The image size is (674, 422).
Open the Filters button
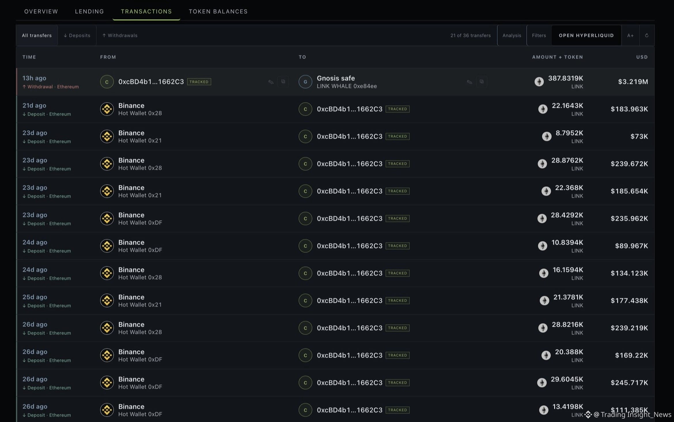pyautogui.click(x=539, y=35)
